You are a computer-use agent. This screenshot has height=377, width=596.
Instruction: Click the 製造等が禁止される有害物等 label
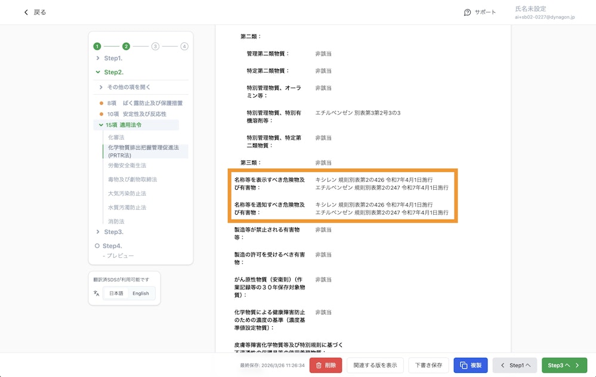(267, 233)
